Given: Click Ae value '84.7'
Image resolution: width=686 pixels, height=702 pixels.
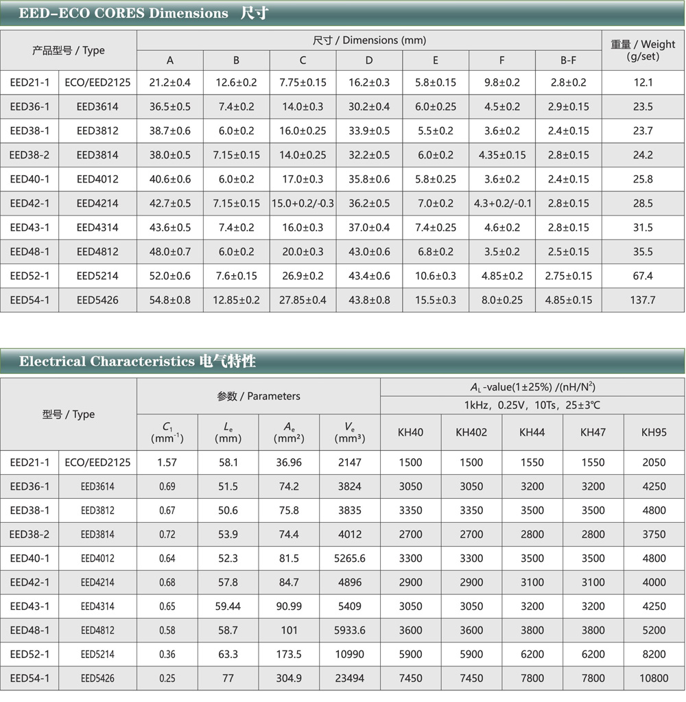Looking at the screenshot, I should tap(289, 583).
